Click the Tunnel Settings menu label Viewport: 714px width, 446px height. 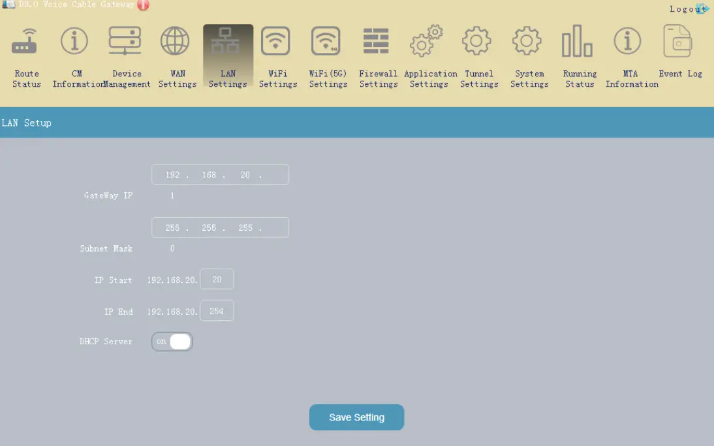point(479,79)
